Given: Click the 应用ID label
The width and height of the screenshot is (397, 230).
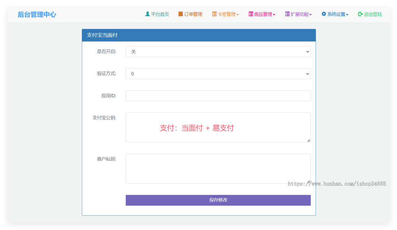Looking at the screenshot, I should click(x=109, y=96).
